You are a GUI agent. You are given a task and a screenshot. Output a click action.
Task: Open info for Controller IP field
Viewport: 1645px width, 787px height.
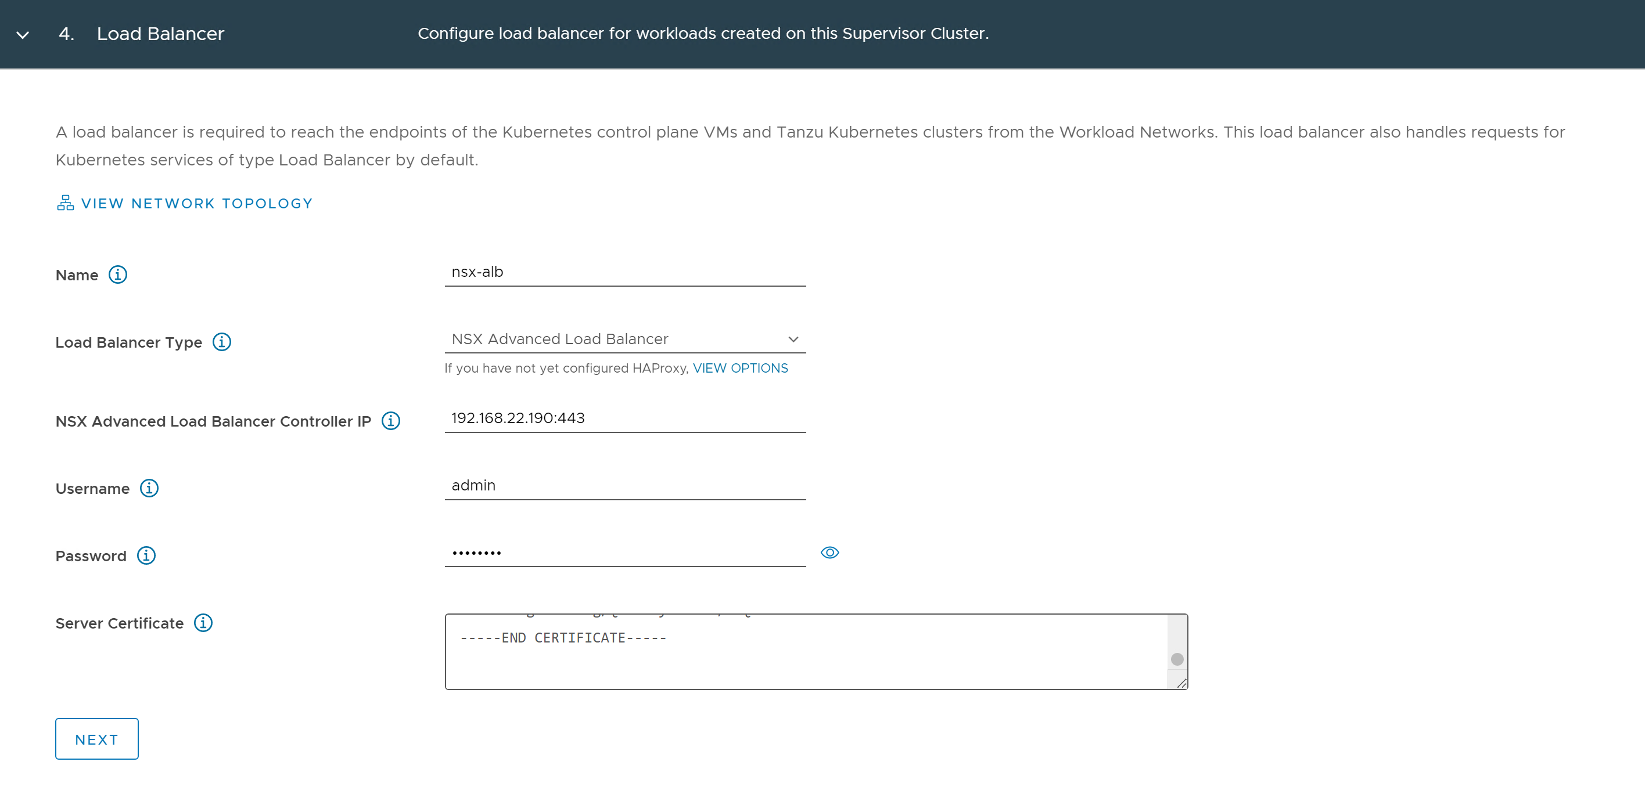pos(391,421)
